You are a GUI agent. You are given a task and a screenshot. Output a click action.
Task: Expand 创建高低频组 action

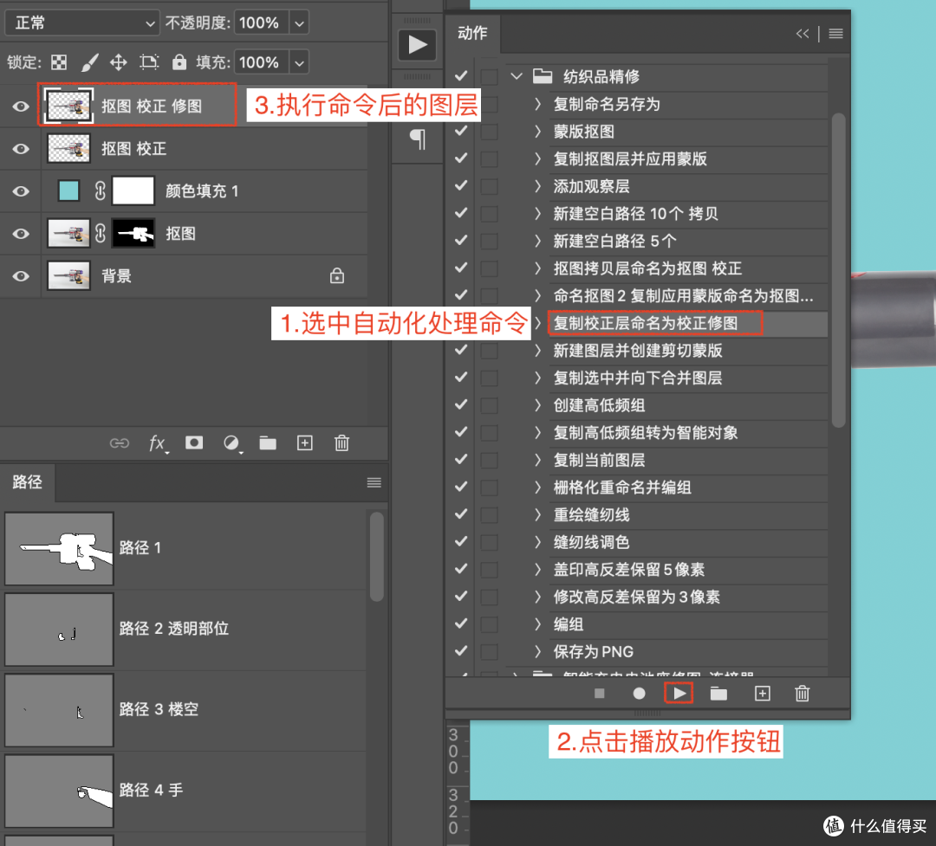click(538, 405)
